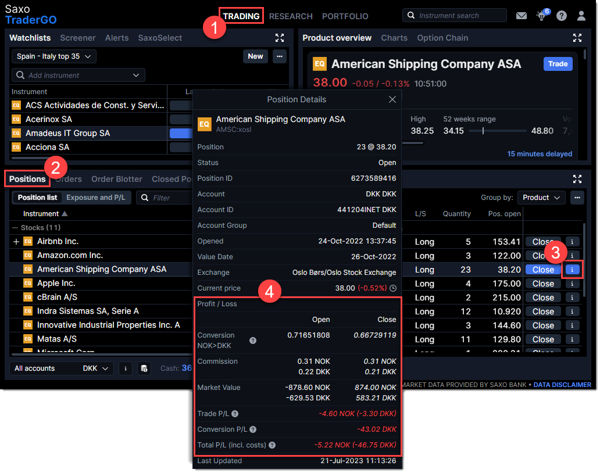Open info icon for quantity 4 position
The image size is (600, 473).
572,284
